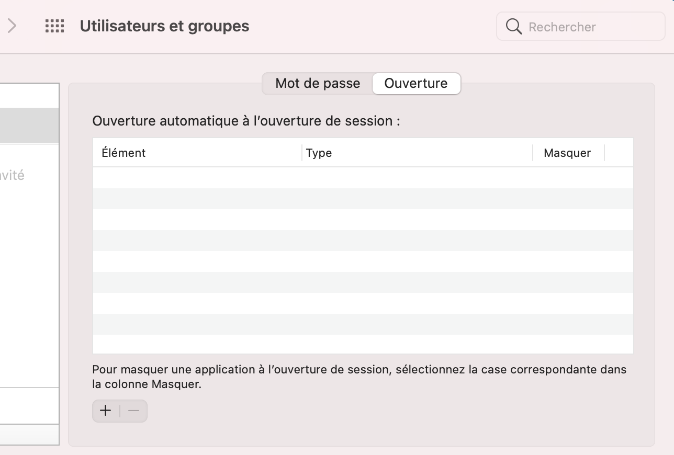The image size is (674, 455).
Task: Click the bottom section of users sidebar
Action: (x=29, y=405)
